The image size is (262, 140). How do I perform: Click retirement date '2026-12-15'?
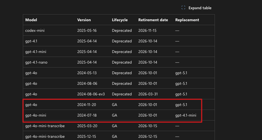pyautogui.click(x=148, y=136)
